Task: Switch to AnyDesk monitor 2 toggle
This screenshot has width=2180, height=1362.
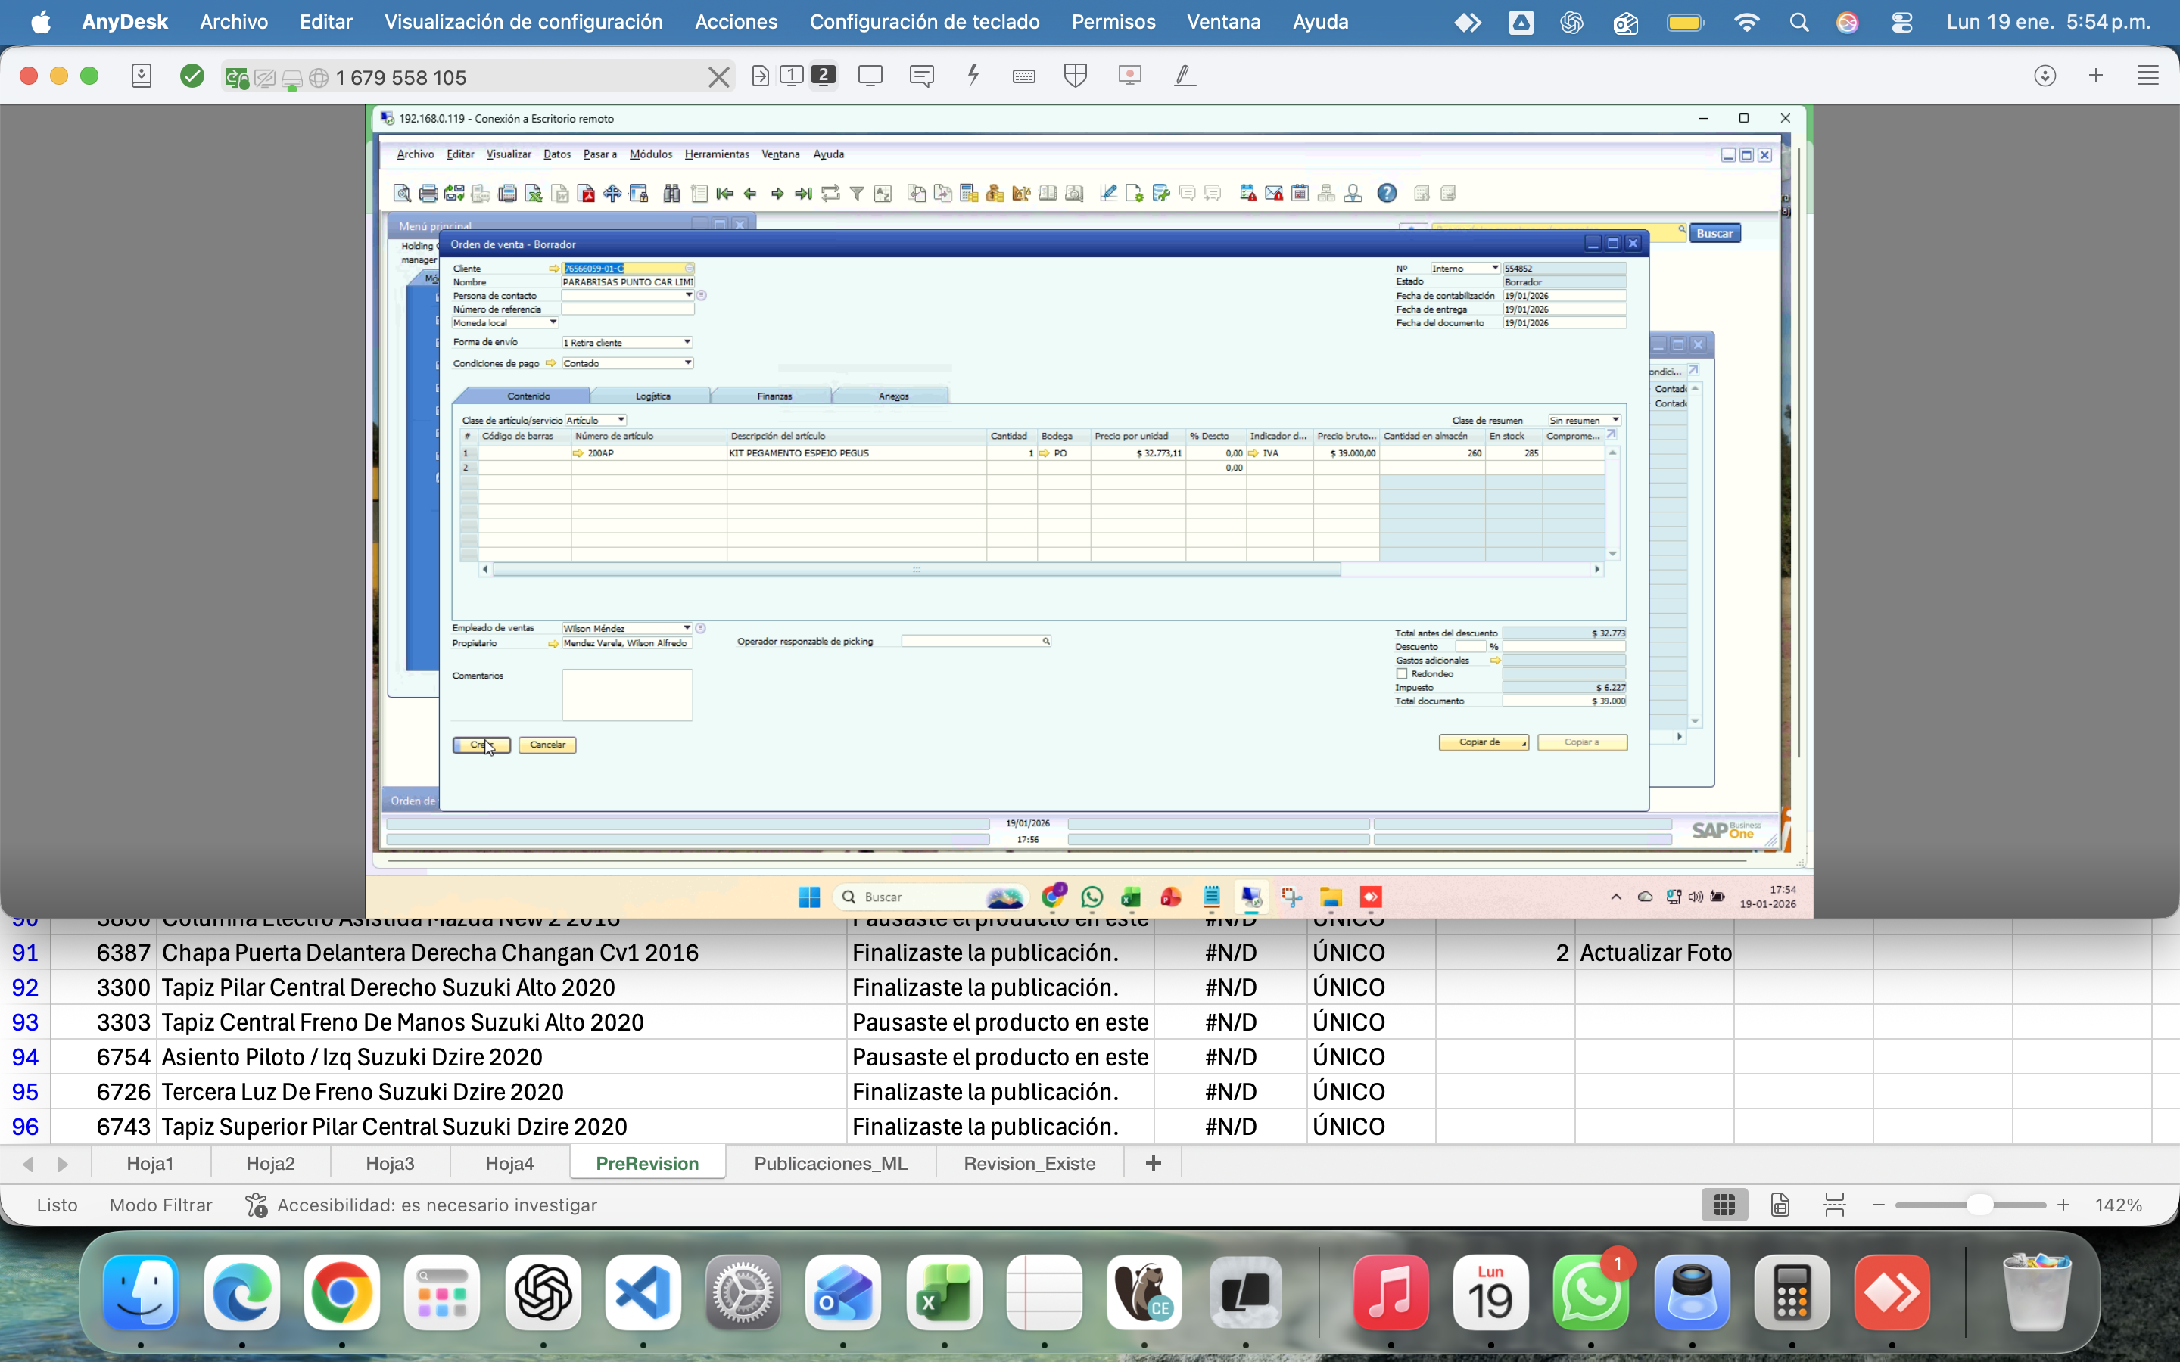Action: [824, 76]
